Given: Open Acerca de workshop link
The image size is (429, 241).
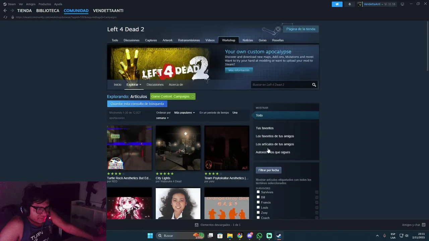Looking at the screenshot, I should tap(176, 85).
